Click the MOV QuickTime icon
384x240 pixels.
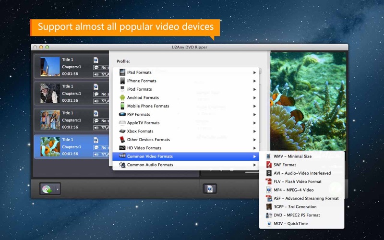pos(269,223)
